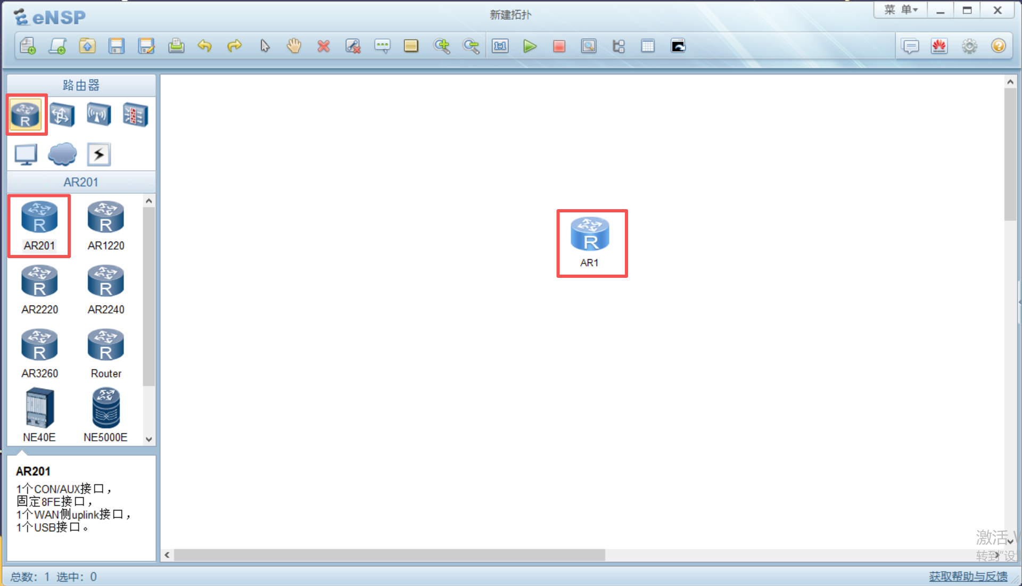Open the 菜单 dropdown menu
Screen dimensions: 1022x586
(901, 10)
